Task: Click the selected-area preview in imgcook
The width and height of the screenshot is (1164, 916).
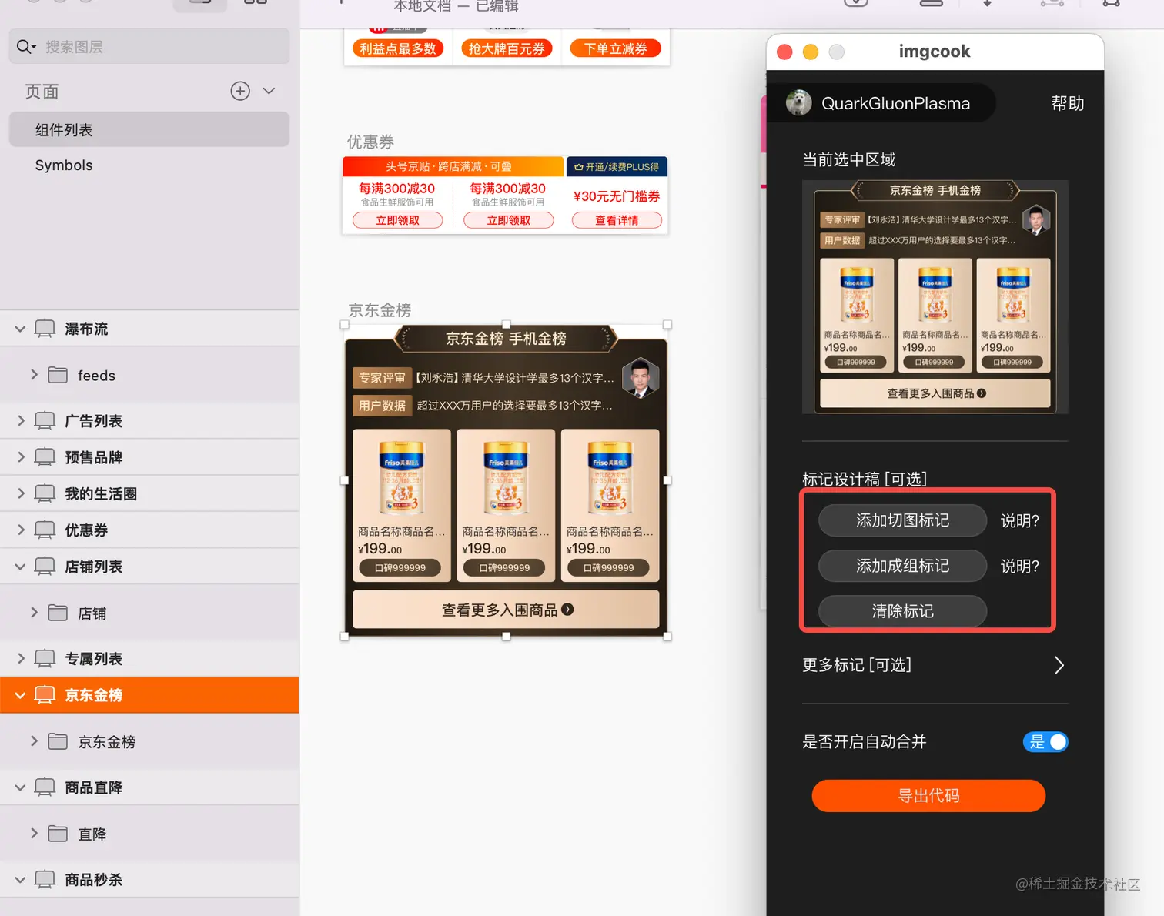Action: [935, 296]
